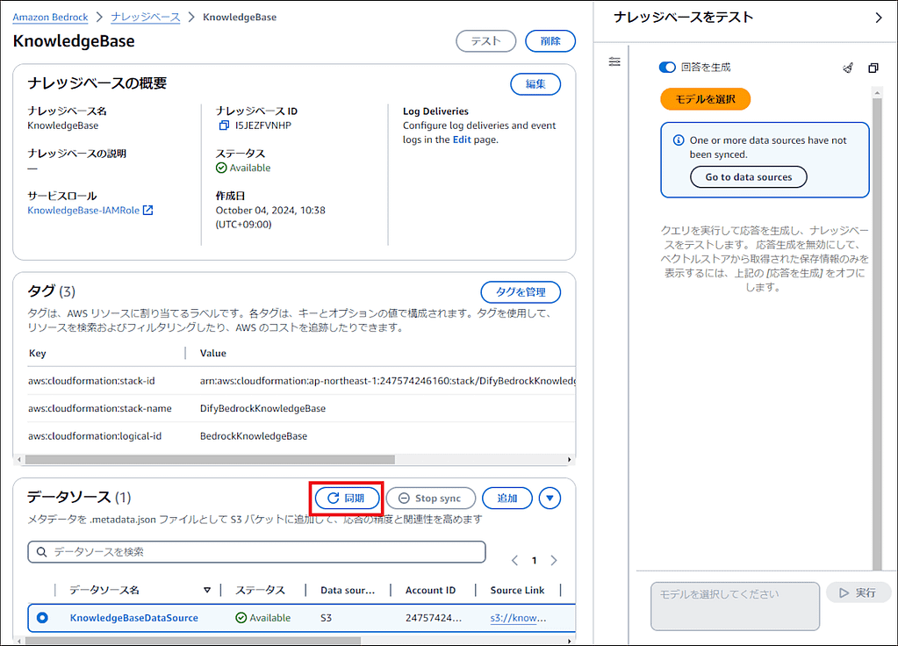Screen dimensions: 898x646
Task: Open the data source actions dropdown arrow
Action: [x=550, y=499]
